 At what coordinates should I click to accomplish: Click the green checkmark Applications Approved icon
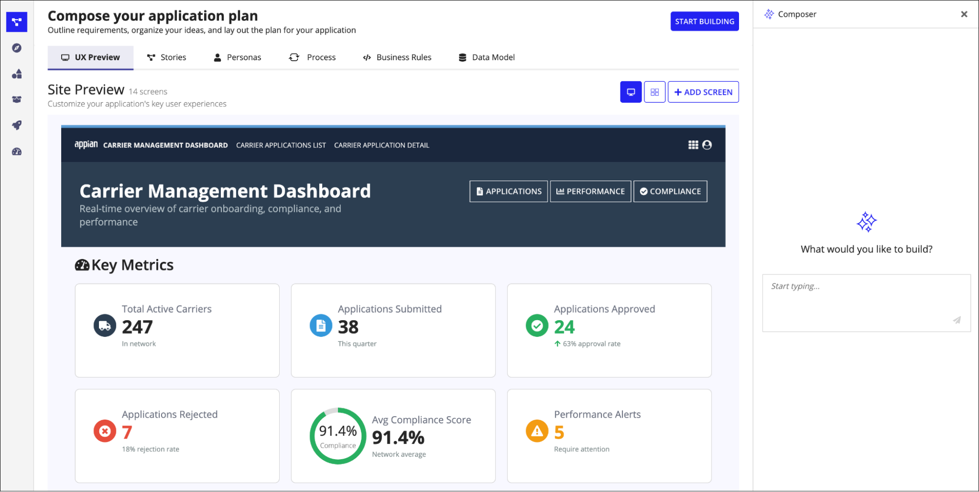(537, 326)
